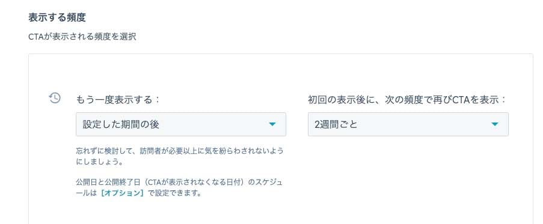Image resolution: width=543 pixels, height=224 pixels.
Task: Click the caret arrow in 2週間ごと box
Action: pyautogui.click(x=495, y=124)
